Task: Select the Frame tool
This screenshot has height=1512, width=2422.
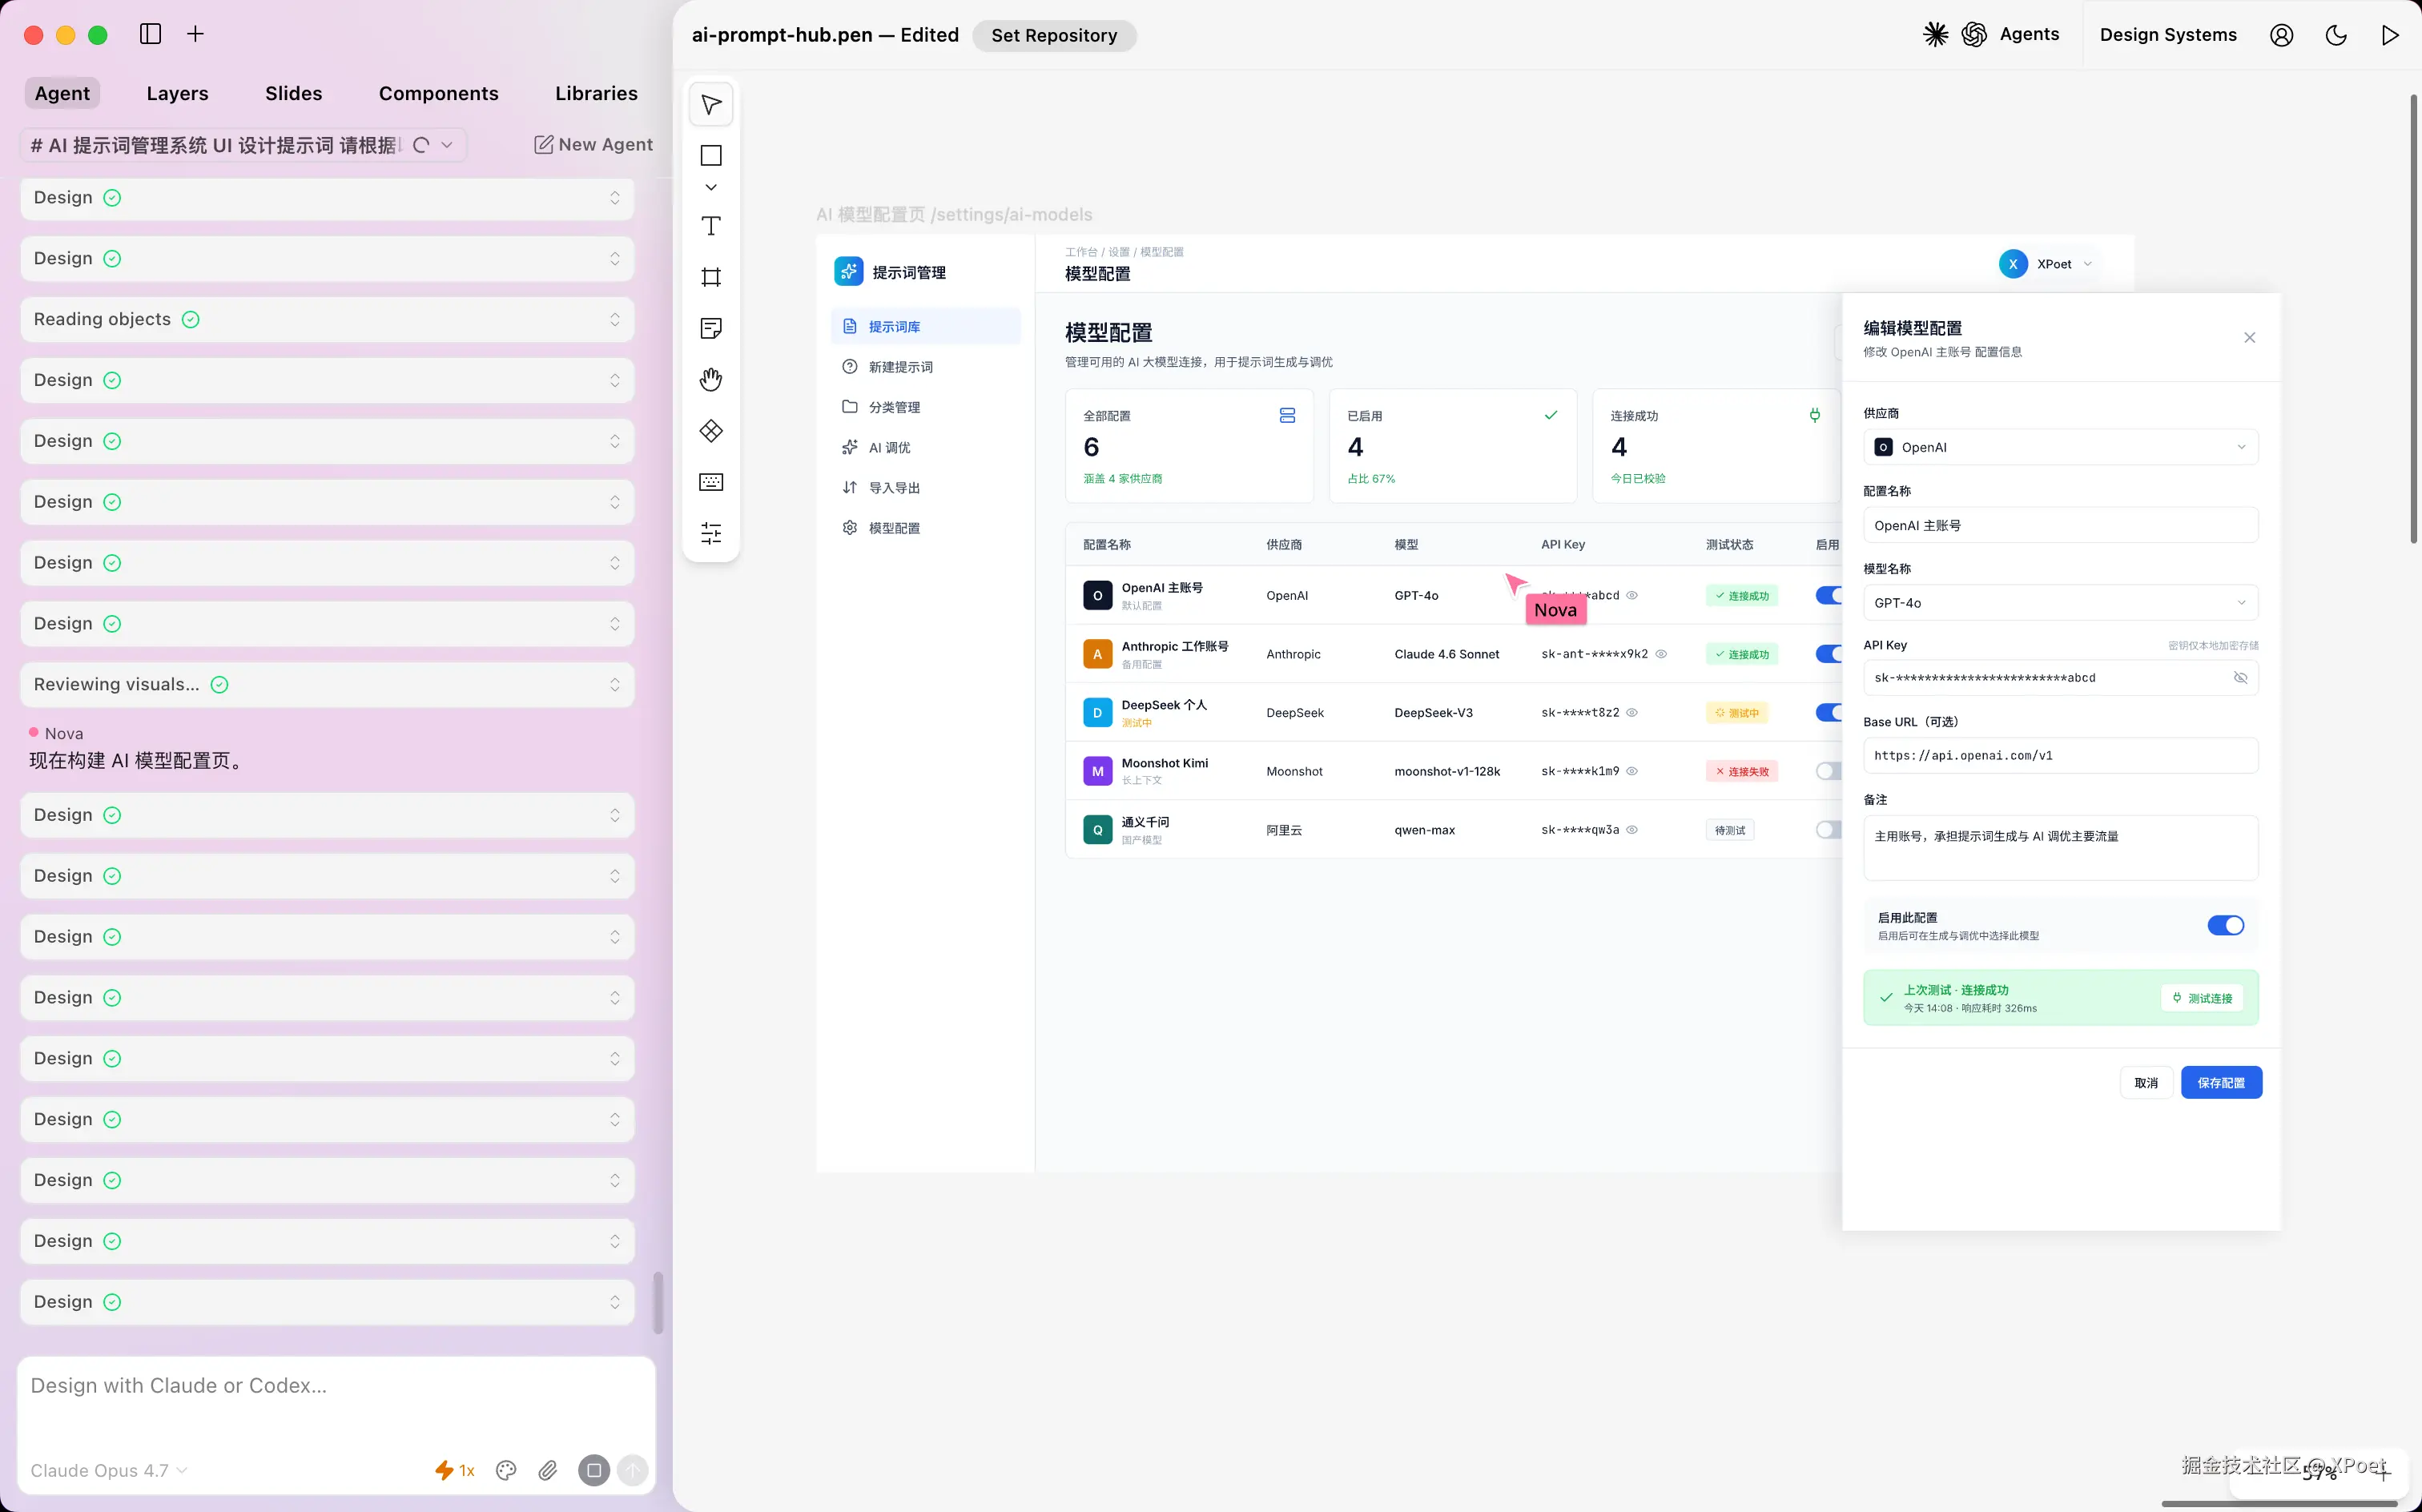Action: click(x=711, y=277)
